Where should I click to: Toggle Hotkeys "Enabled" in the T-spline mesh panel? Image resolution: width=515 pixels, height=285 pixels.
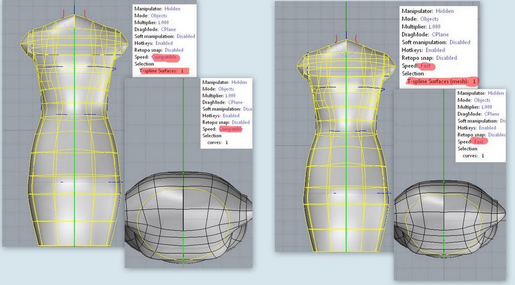(x=435, y=50)
